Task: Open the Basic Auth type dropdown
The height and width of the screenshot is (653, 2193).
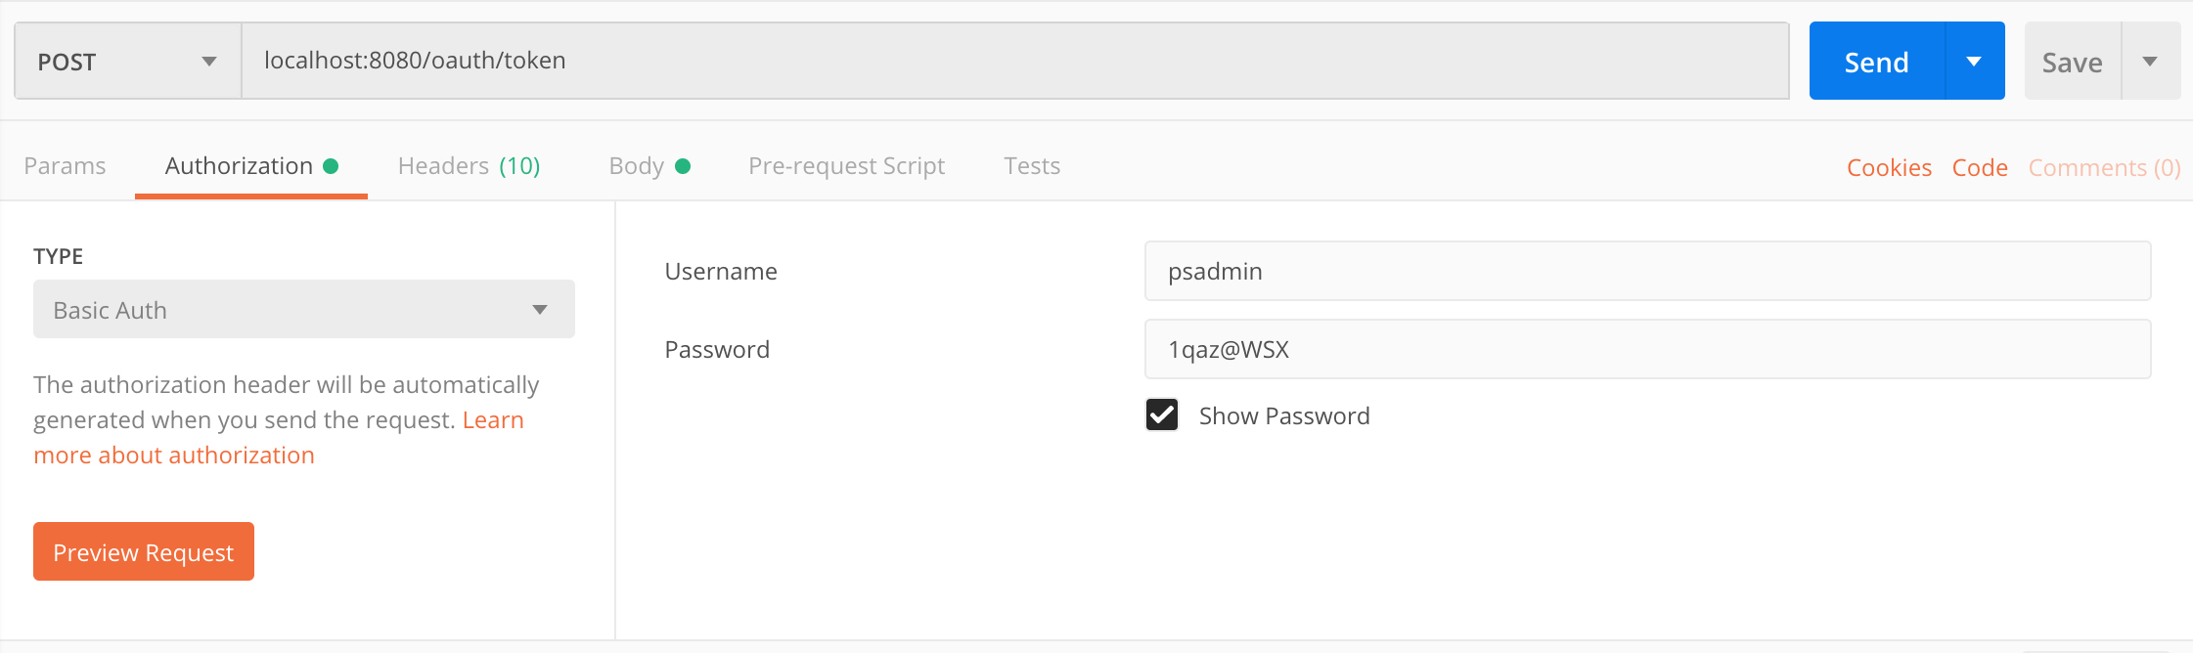Action: pyautogui.click(x=303, y=310)
